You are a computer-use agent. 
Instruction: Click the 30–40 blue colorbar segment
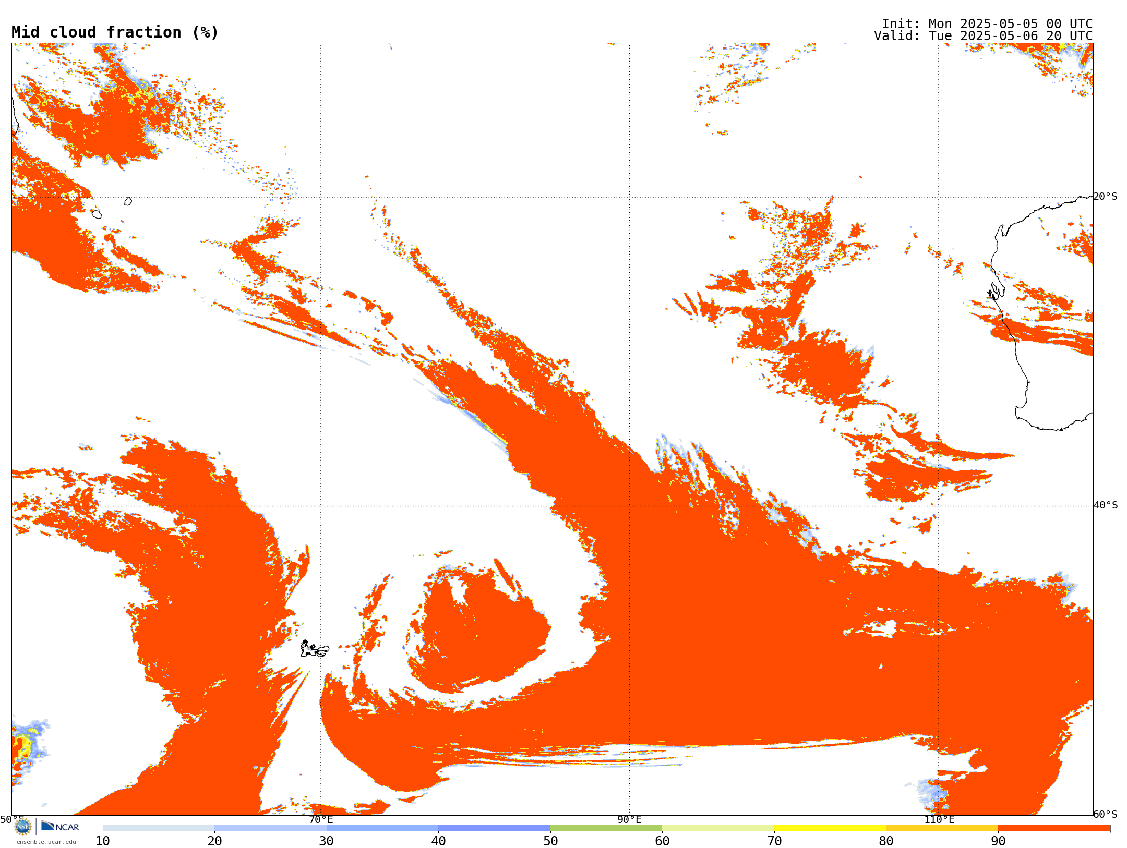(x=382, y=828)
